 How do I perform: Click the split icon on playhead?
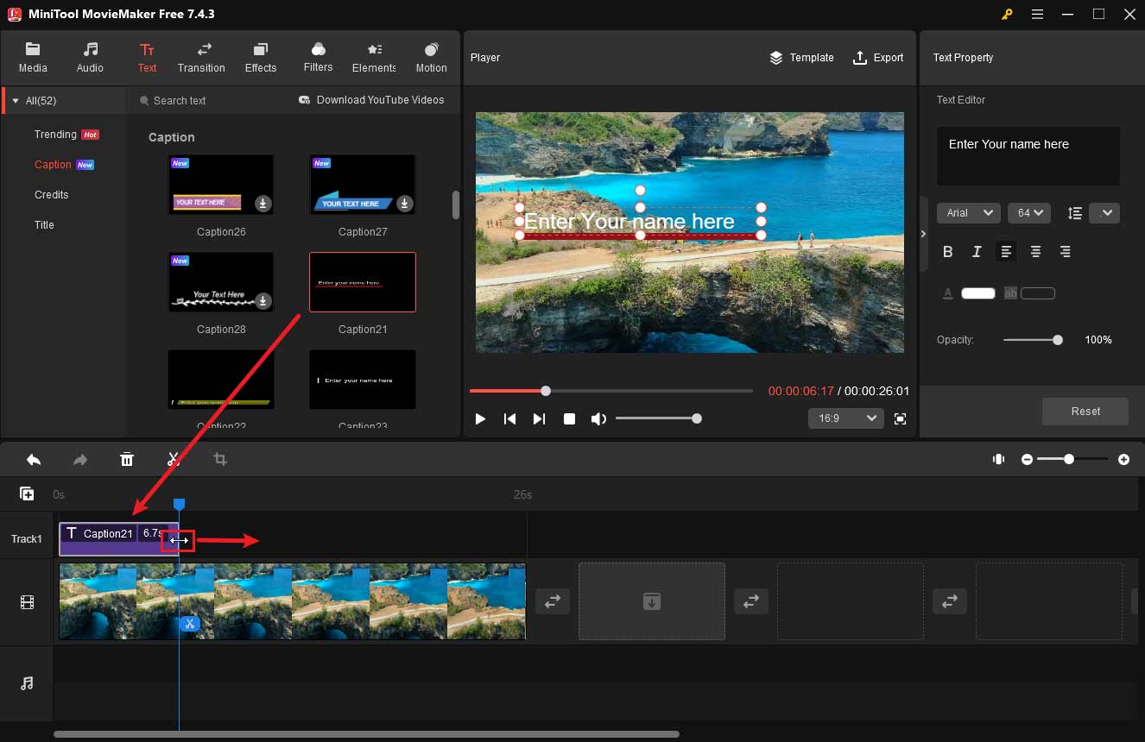190,623
